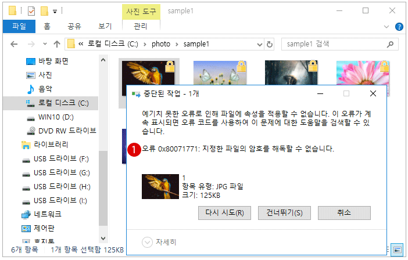Click the 사진 pictures icon in sidebar
The image size is (408, 260).
31,75
